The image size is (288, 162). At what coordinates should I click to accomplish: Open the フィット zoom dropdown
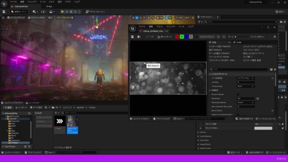click(257, 37)
